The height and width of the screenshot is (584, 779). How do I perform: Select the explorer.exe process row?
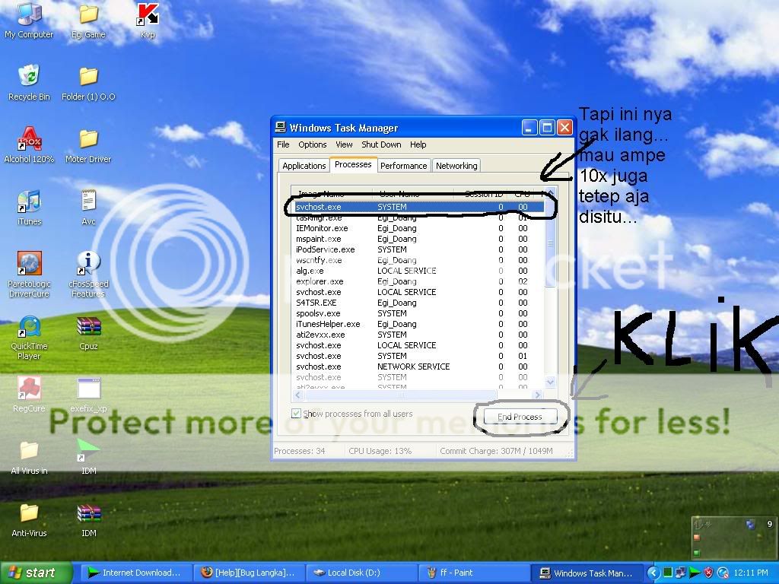pyautogui.click(x=418, y=281)
